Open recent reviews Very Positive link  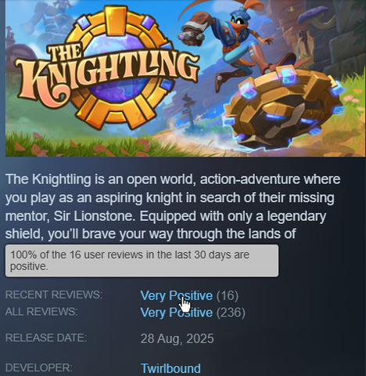(x=177, y=295)
